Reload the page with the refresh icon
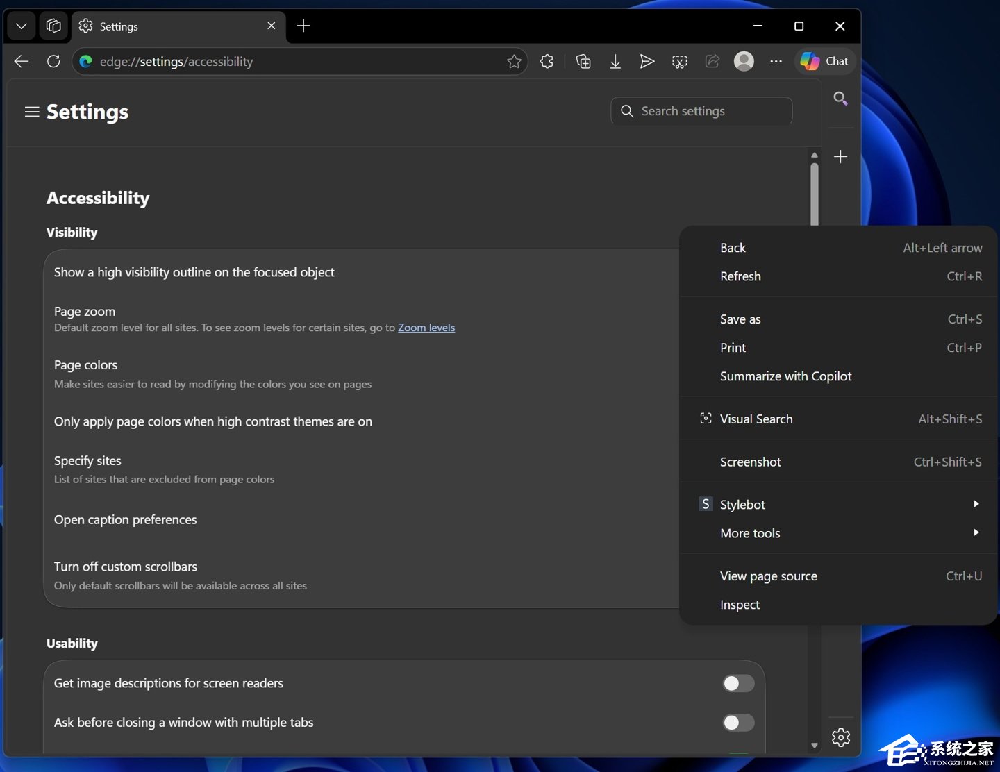This screenshot has width=1000, height=772. click(x=53, y=61)
